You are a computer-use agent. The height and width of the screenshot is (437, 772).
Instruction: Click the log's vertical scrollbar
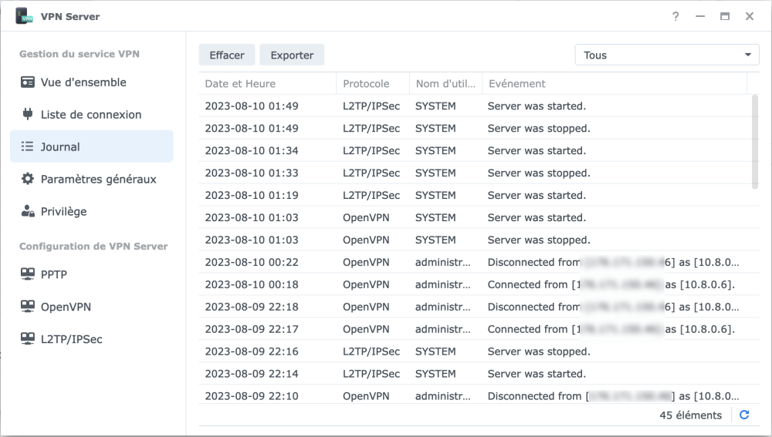click(x=755, y=141)
